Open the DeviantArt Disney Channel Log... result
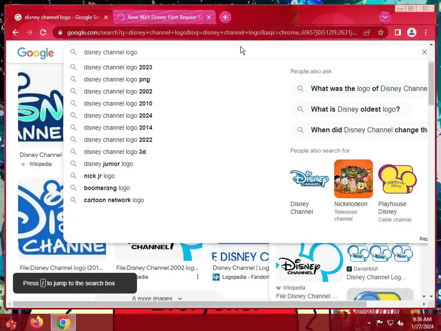This screenshot has height=331, width=441. point(376,278)
